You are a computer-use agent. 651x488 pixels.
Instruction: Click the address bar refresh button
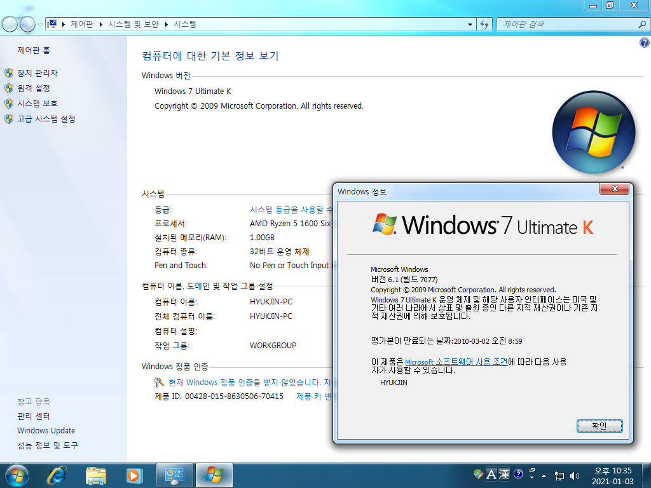[484, 25]
